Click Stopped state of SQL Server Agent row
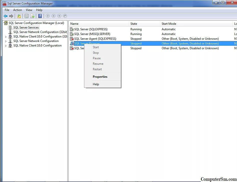Screen dimensions: 237x182 pos(136,39)
